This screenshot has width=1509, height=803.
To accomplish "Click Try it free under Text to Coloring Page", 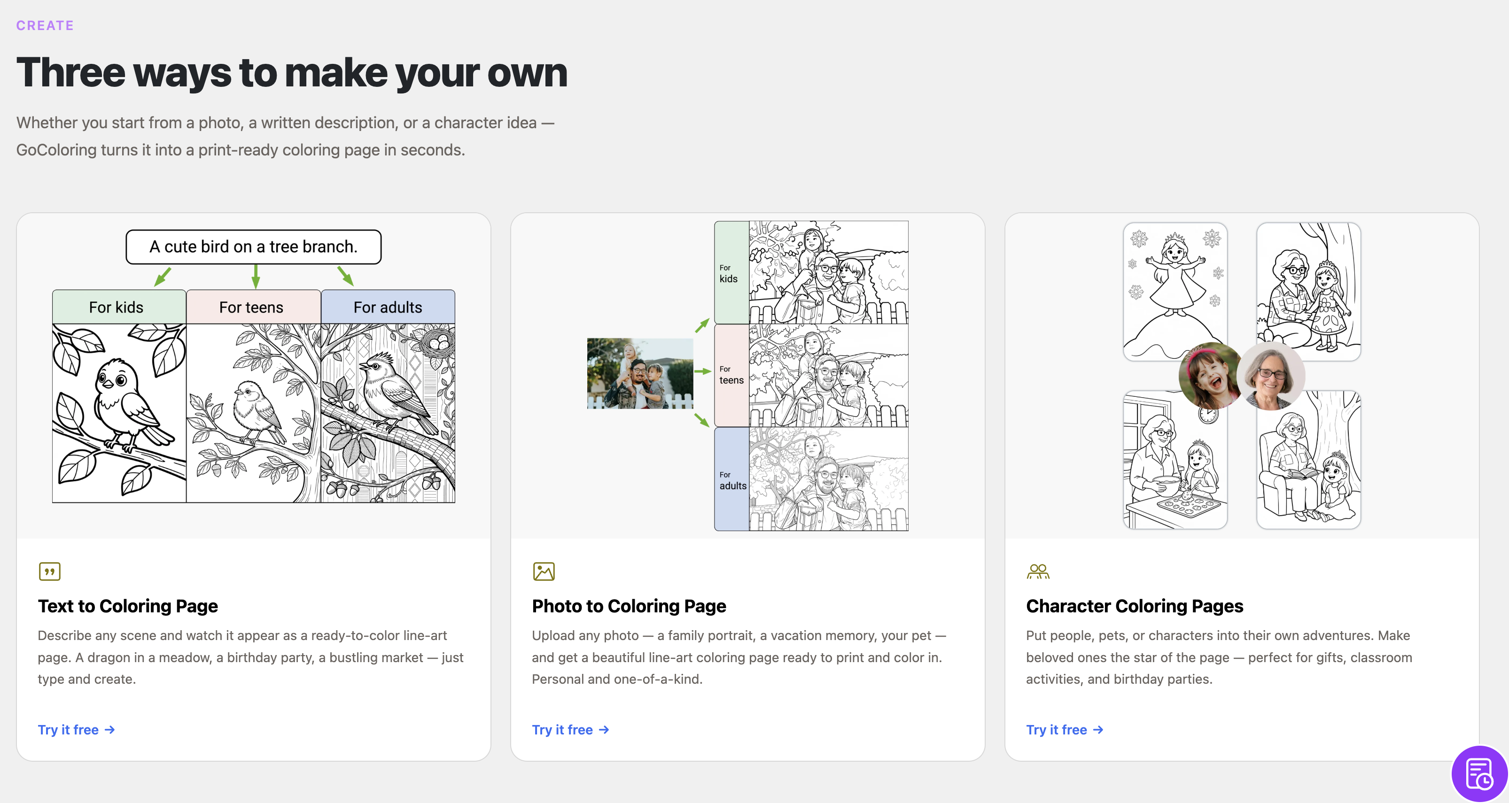I will pos(77,730).
